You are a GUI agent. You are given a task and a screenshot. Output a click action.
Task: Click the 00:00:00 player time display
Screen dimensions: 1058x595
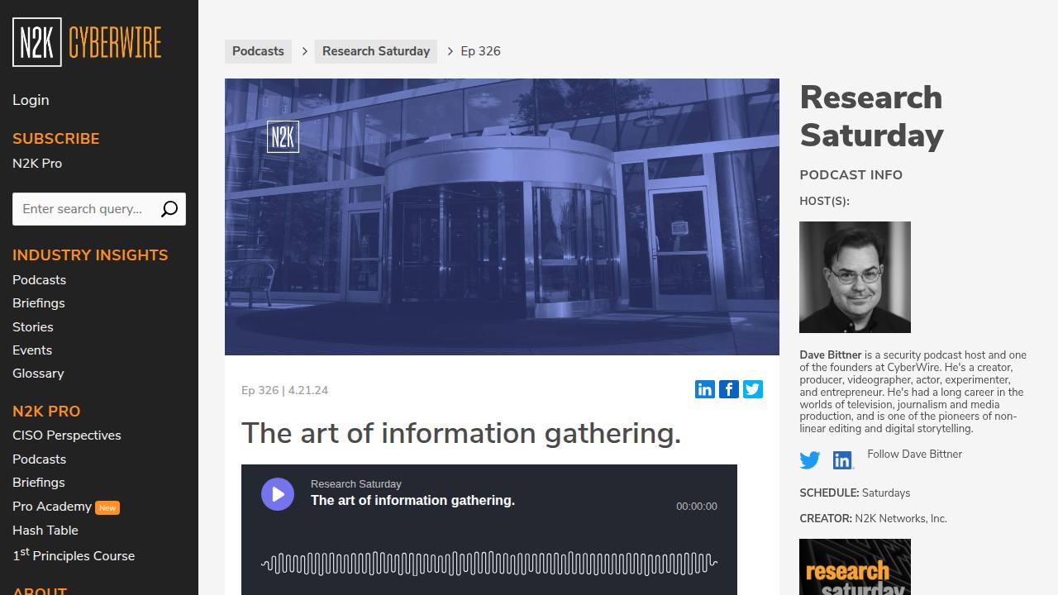[x=697, y=507]
